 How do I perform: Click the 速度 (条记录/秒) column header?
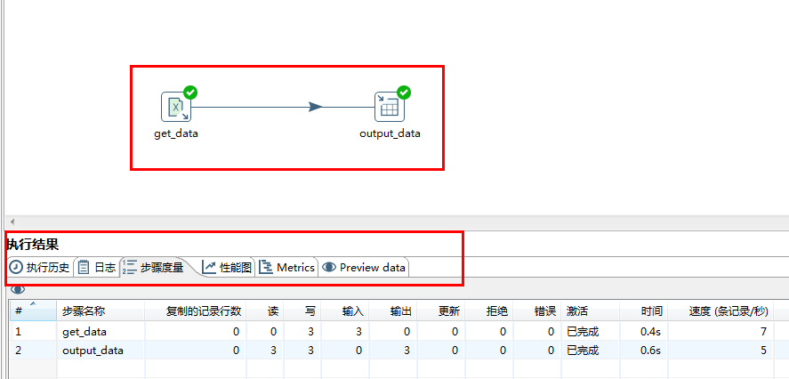pyautogui.click(x=721, y=310)
